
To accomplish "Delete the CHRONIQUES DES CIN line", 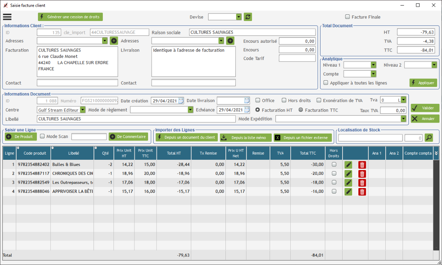I will (x=362, y=174).
